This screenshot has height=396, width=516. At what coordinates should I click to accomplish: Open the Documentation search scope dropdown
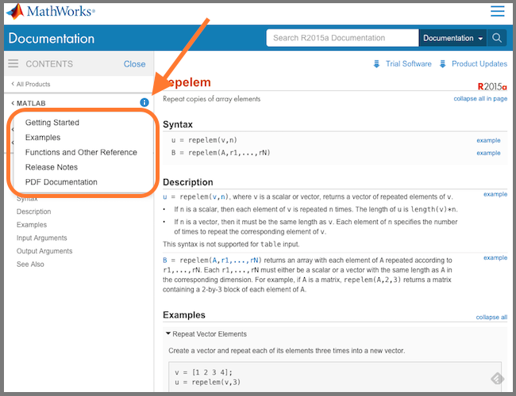coord(453,38)
